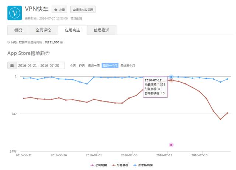
Task: Open the 信息推送 tab
Action: [x=102, y=30]
